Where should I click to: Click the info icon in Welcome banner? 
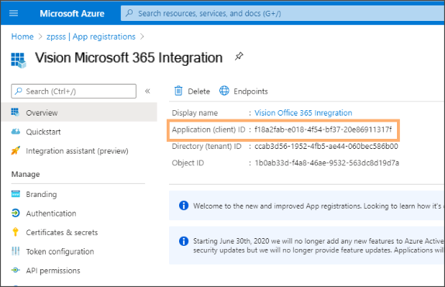pos(184,206)
